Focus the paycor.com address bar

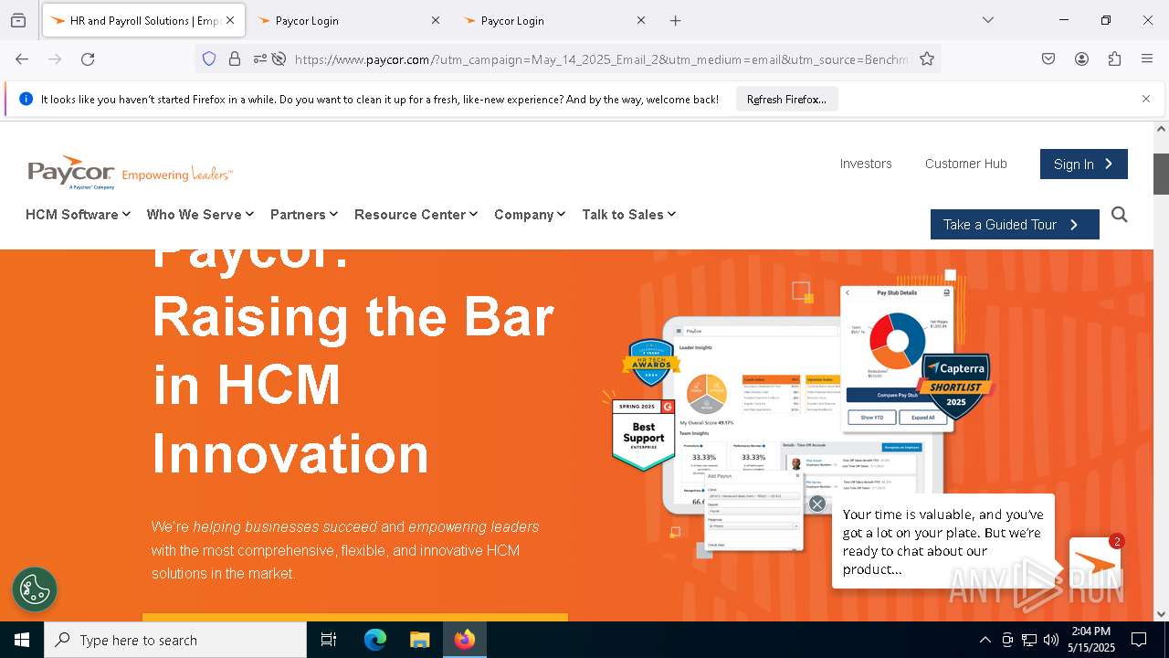pyautogui.click(x=601, y=59)
